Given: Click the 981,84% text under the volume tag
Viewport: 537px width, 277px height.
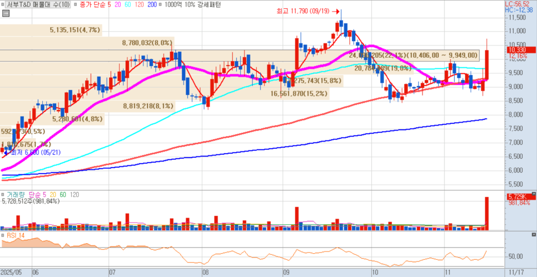Looking at the screenshot, I should pos(520,203).
